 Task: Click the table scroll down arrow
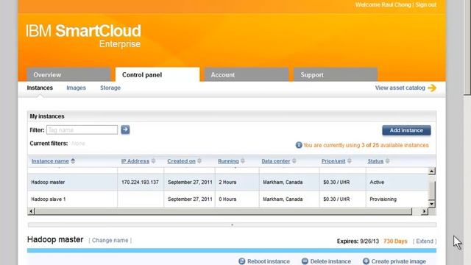(432, 204)
